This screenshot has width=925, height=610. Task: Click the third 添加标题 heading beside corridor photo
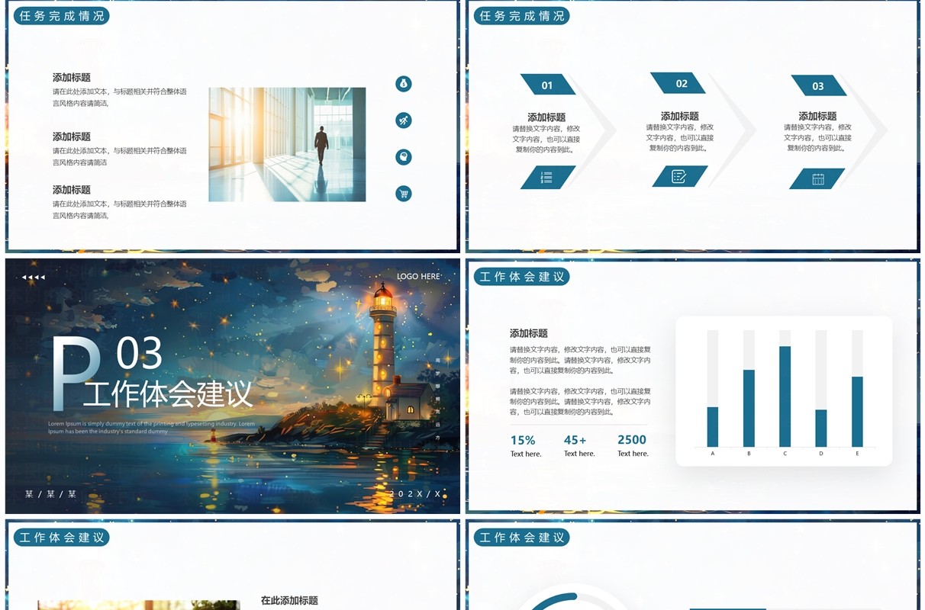[x=72, y=190]
